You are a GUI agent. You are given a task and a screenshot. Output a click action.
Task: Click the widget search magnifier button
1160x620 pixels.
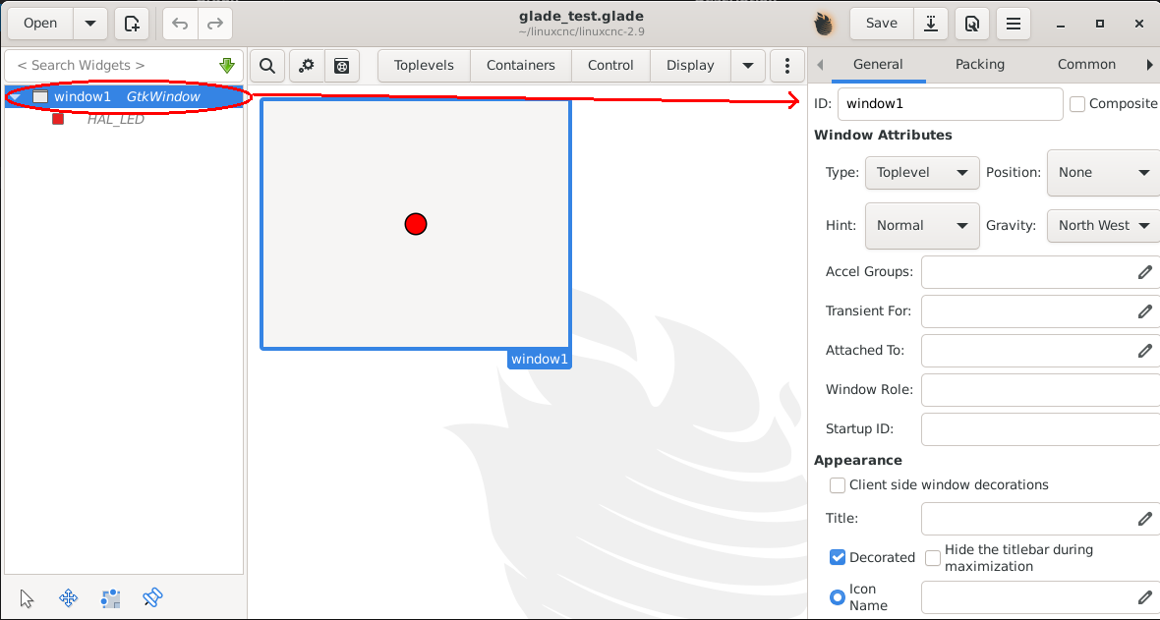click(x=267, y=66)
